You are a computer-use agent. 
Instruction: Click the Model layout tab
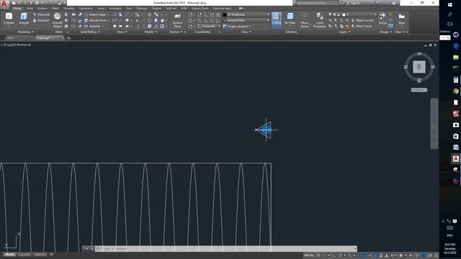[x=9, y=254]
